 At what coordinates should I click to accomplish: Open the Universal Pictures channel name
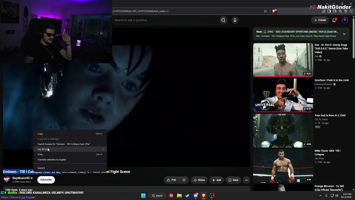tap(323, 84)
